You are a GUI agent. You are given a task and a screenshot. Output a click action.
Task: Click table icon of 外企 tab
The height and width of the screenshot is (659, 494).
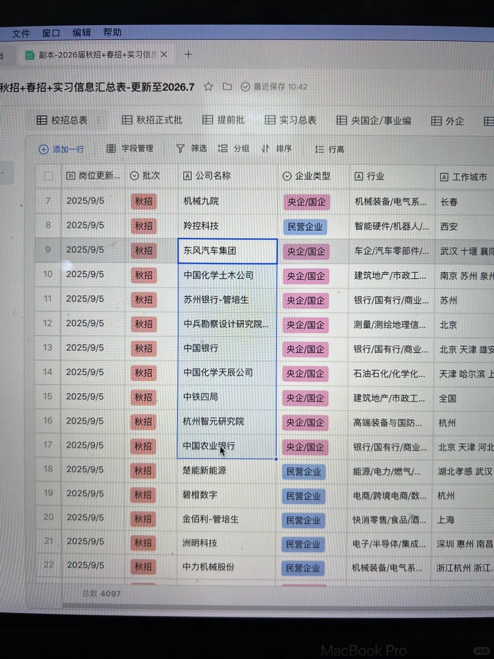click(436, 121)
